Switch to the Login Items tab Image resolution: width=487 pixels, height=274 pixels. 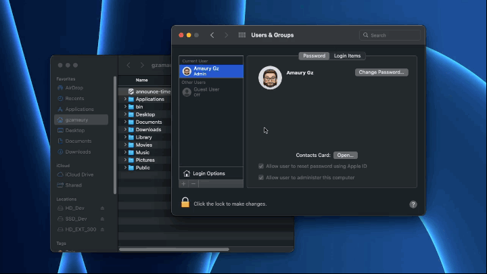(347, 56)
